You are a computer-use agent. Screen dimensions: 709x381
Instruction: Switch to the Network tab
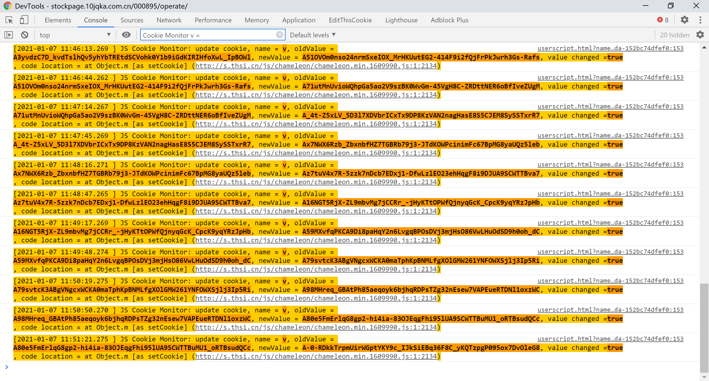pos(169,20)
